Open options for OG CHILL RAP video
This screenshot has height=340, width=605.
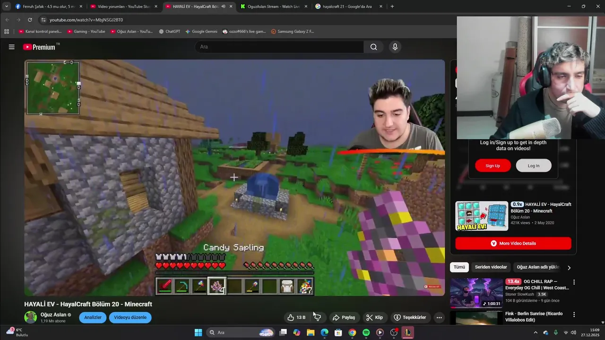click(574, 282)
